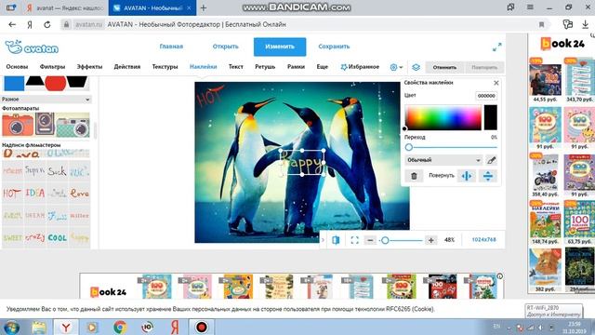Add the HOT marker sticker
595x335 pixels.
(x=12, y=194)
